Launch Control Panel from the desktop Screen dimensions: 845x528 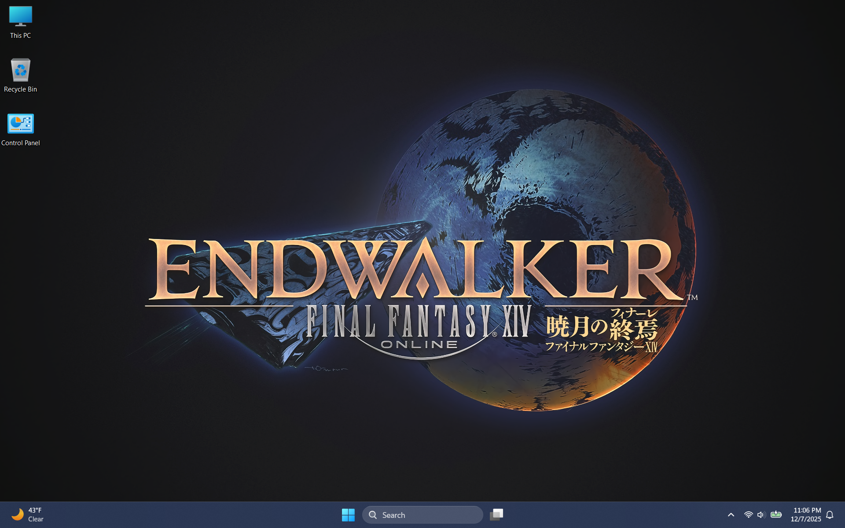click(x=20, y=124)
